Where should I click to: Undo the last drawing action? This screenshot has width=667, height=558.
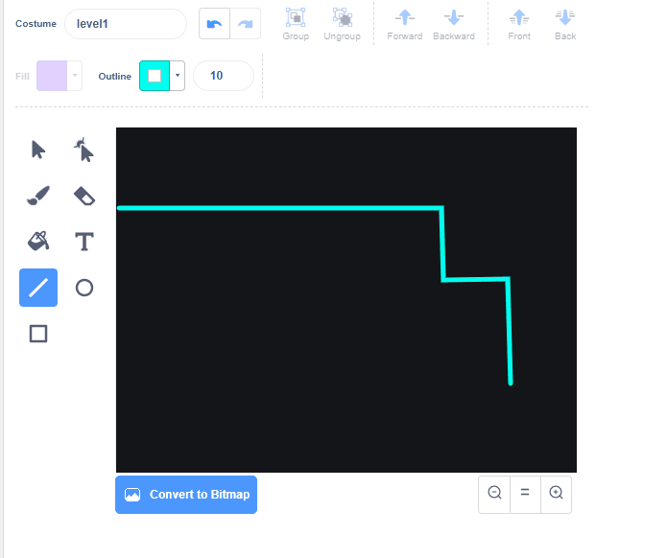(214, 24)
